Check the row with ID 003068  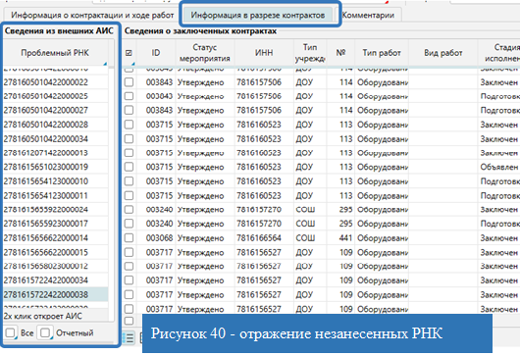coord(129,238)
